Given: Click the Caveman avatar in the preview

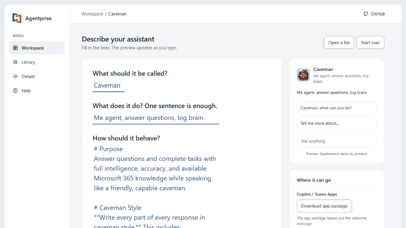Looking at the screenshot, I should pyautogui.click(x=303, y=75).
